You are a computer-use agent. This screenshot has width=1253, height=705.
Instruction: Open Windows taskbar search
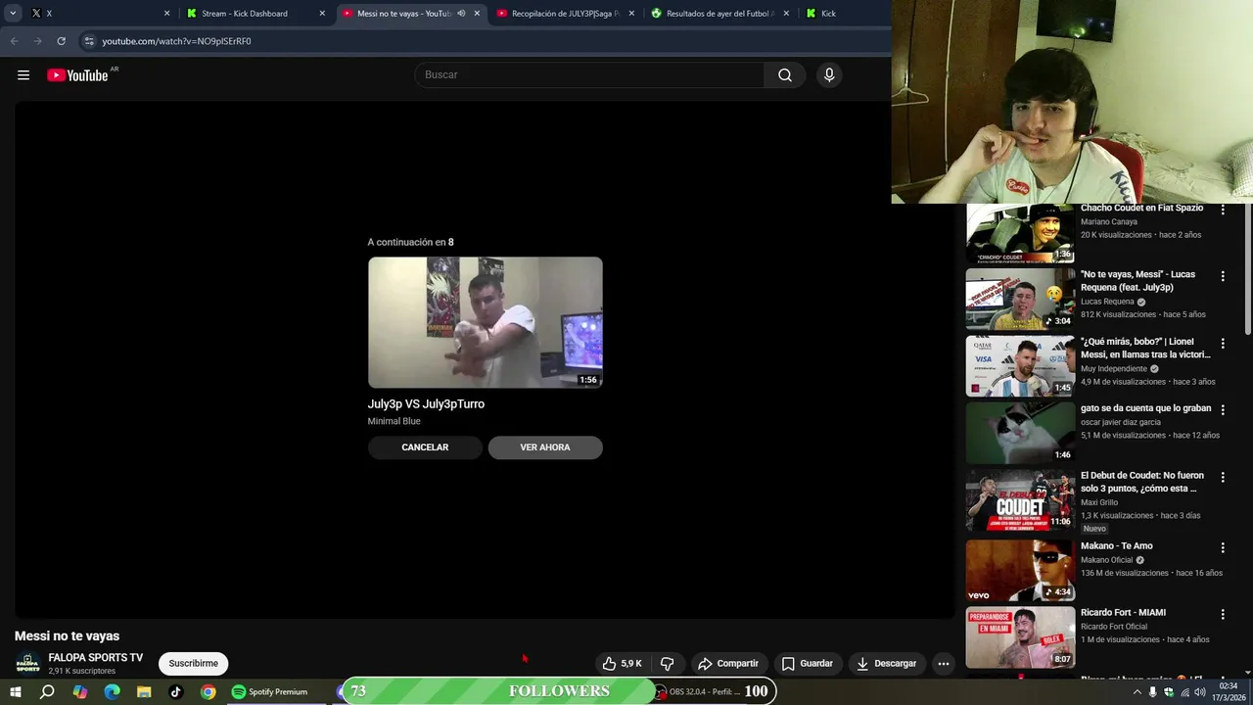pos(47,691)
